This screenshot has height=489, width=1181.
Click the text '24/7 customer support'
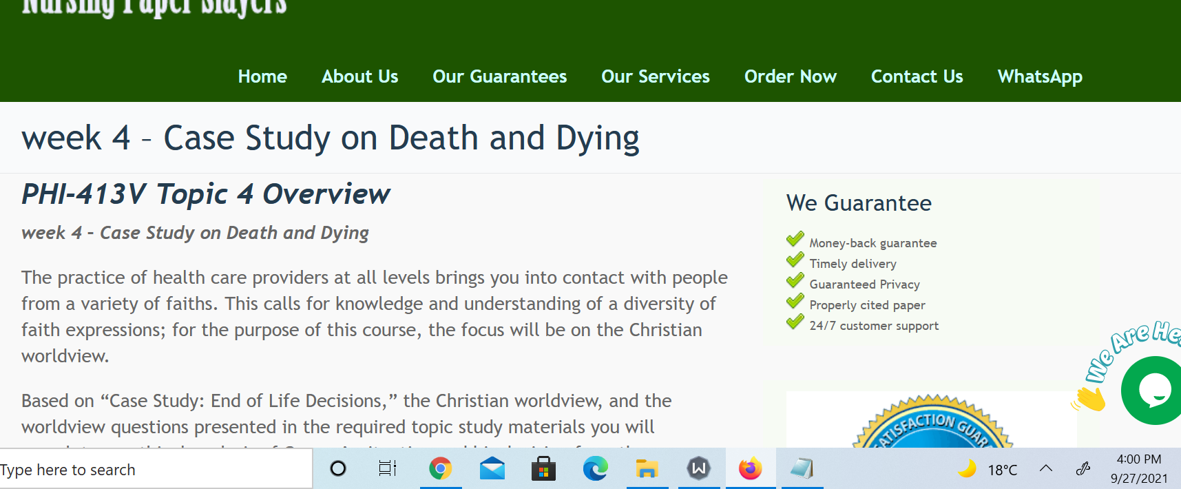875,326
